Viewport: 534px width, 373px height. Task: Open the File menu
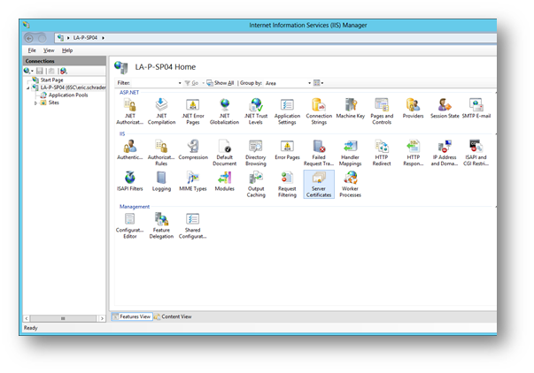32,50
